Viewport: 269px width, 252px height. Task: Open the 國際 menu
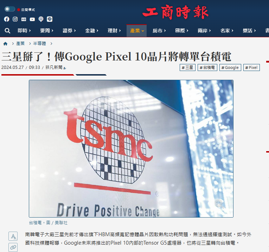pos(182,31)
